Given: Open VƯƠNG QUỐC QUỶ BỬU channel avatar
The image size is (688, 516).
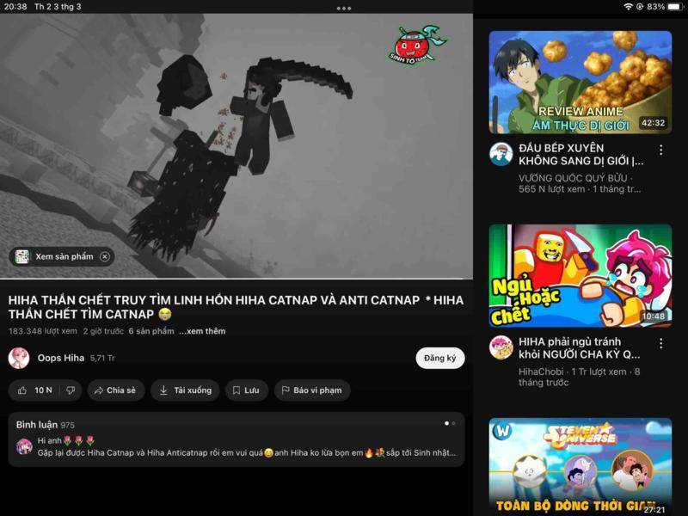Looking at the screenshot, I should [501, 154].
